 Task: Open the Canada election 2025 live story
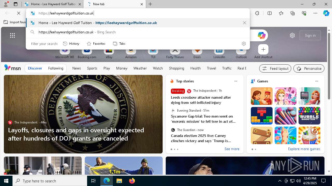tap(201, 138)
